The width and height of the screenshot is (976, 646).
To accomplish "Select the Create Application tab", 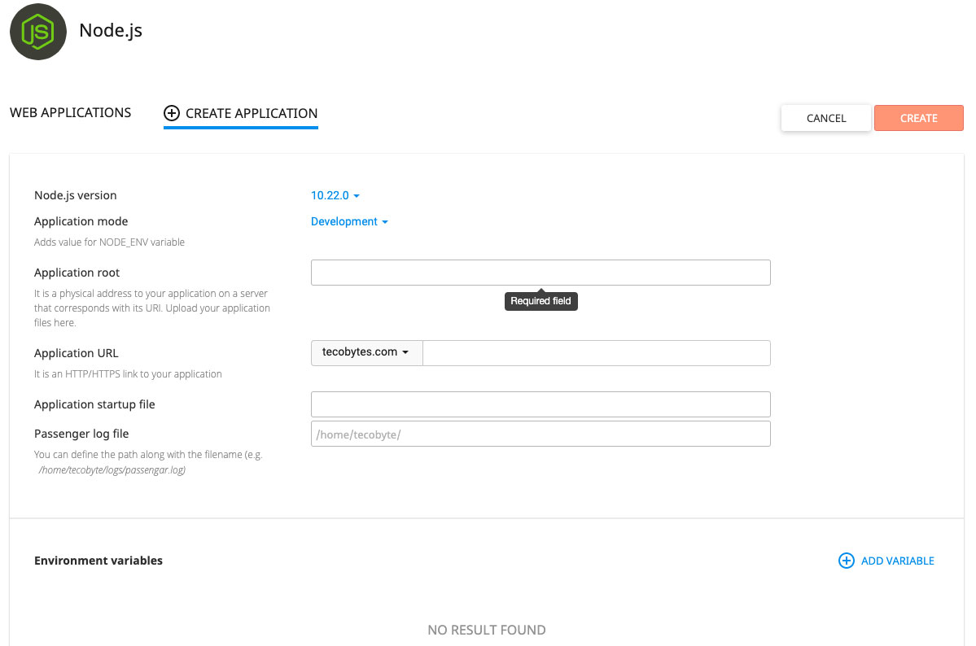I will tap(241, 114).
